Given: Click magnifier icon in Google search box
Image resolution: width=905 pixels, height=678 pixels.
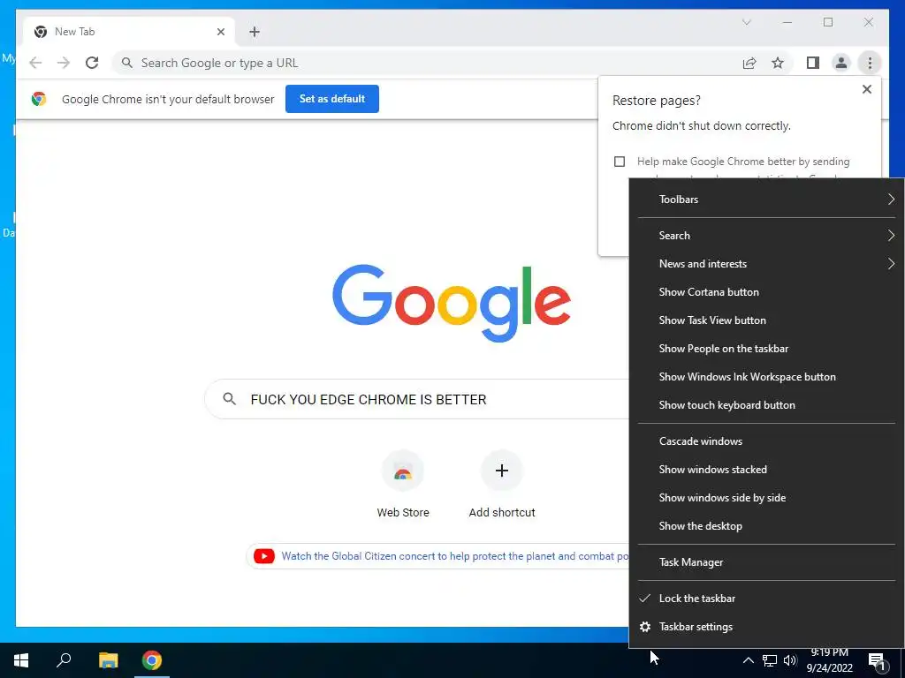Looking at the screenshot, I should pos(229,398).
